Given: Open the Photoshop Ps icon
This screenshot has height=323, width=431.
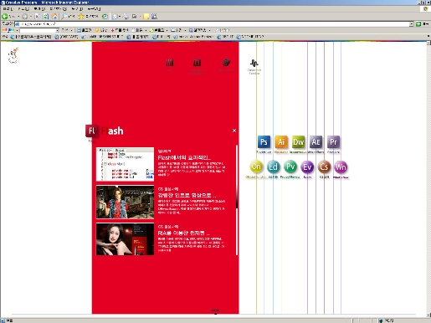Looking at the screenshot, I should [x=264, y=142].
